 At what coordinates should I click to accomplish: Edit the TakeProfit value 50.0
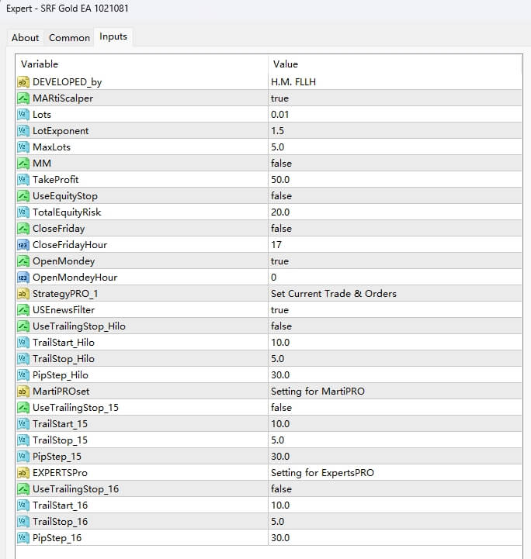[x=280, y=179]
